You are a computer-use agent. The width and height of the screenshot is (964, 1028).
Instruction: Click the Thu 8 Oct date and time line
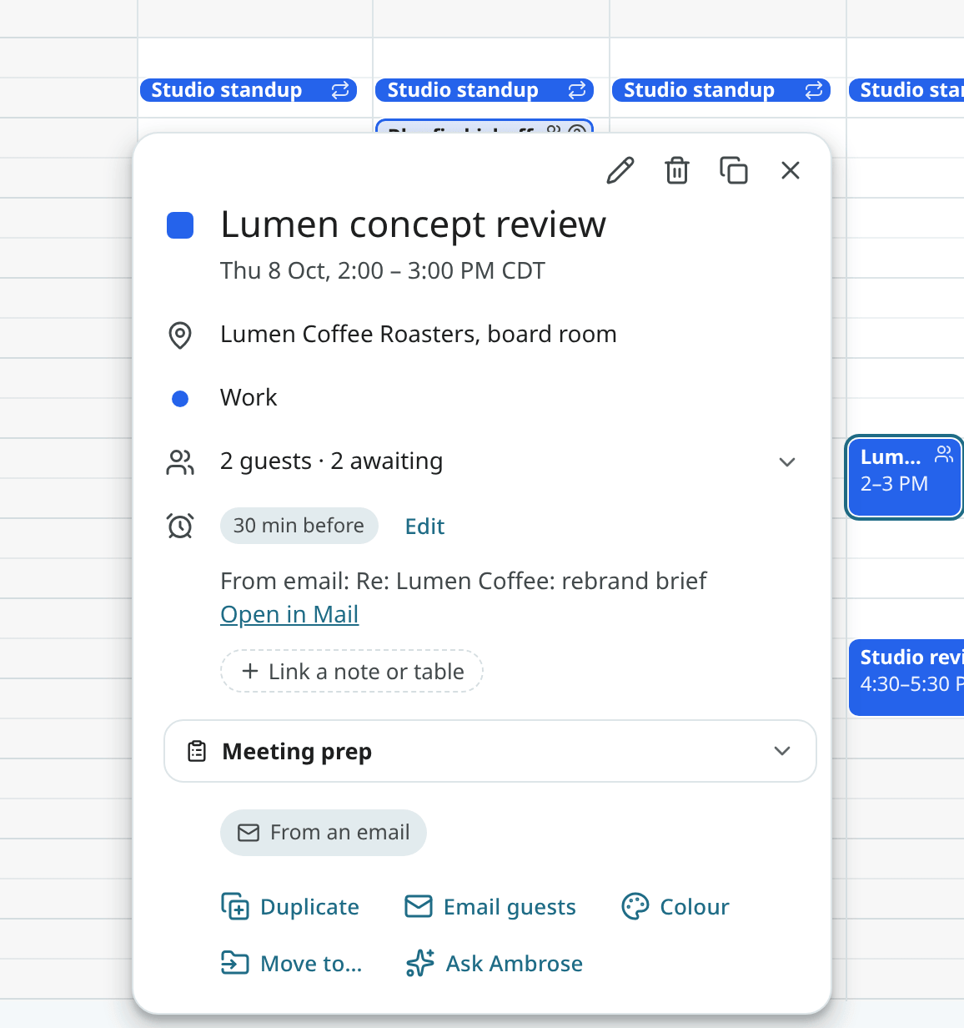point(383,270)
